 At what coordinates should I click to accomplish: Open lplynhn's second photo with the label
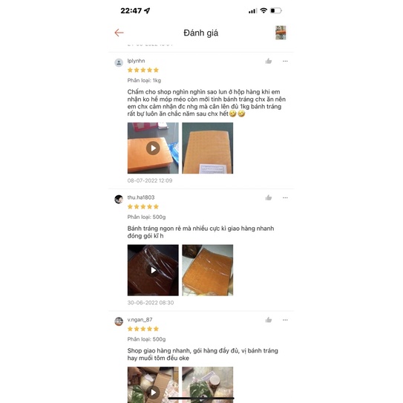point(208,148)
